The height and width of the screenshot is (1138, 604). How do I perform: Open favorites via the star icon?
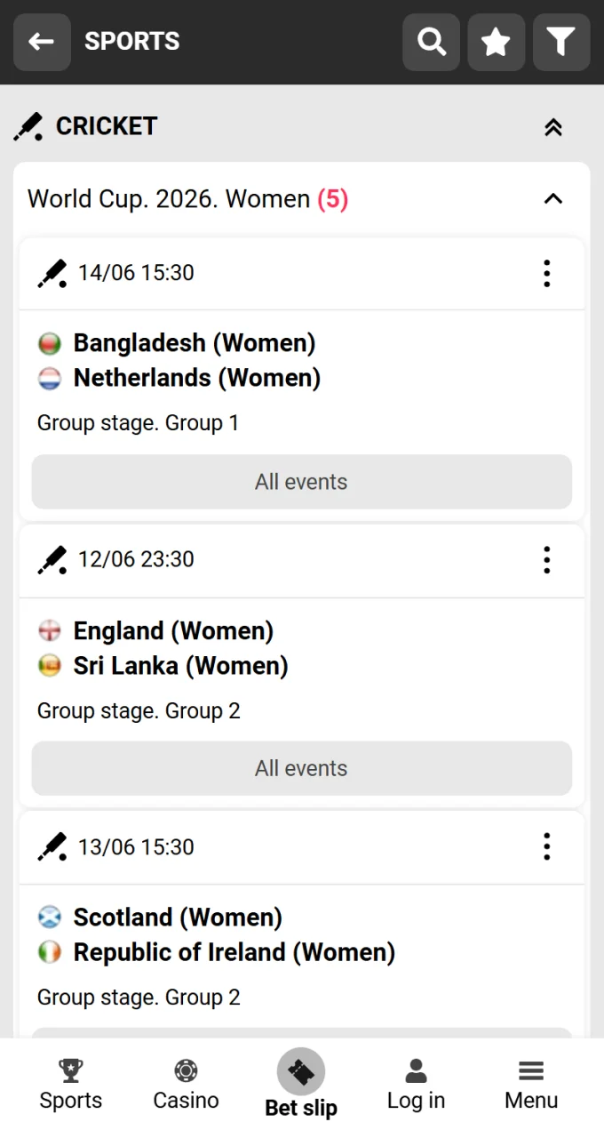point(496,42)
